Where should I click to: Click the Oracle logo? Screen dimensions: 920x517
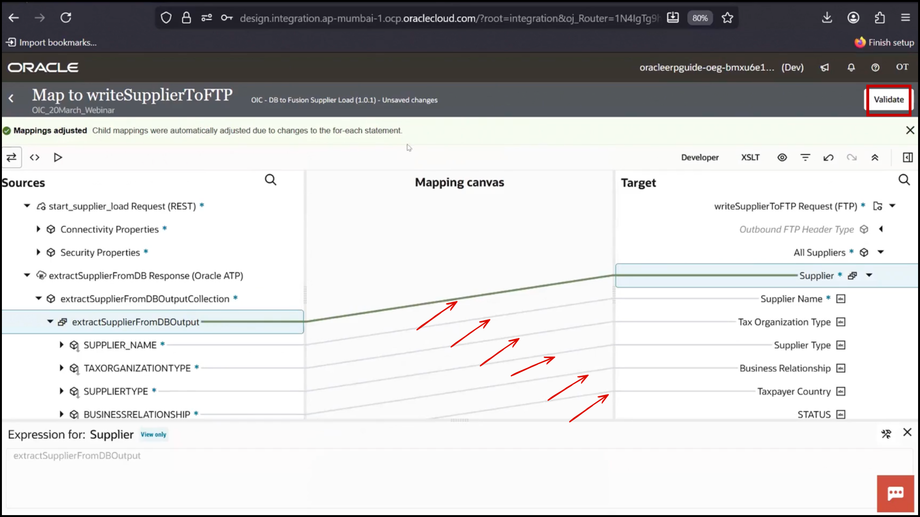43,67
